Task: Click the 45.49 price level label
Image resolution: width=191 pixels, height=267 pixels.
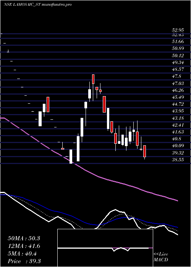Action: pos(178,97)
